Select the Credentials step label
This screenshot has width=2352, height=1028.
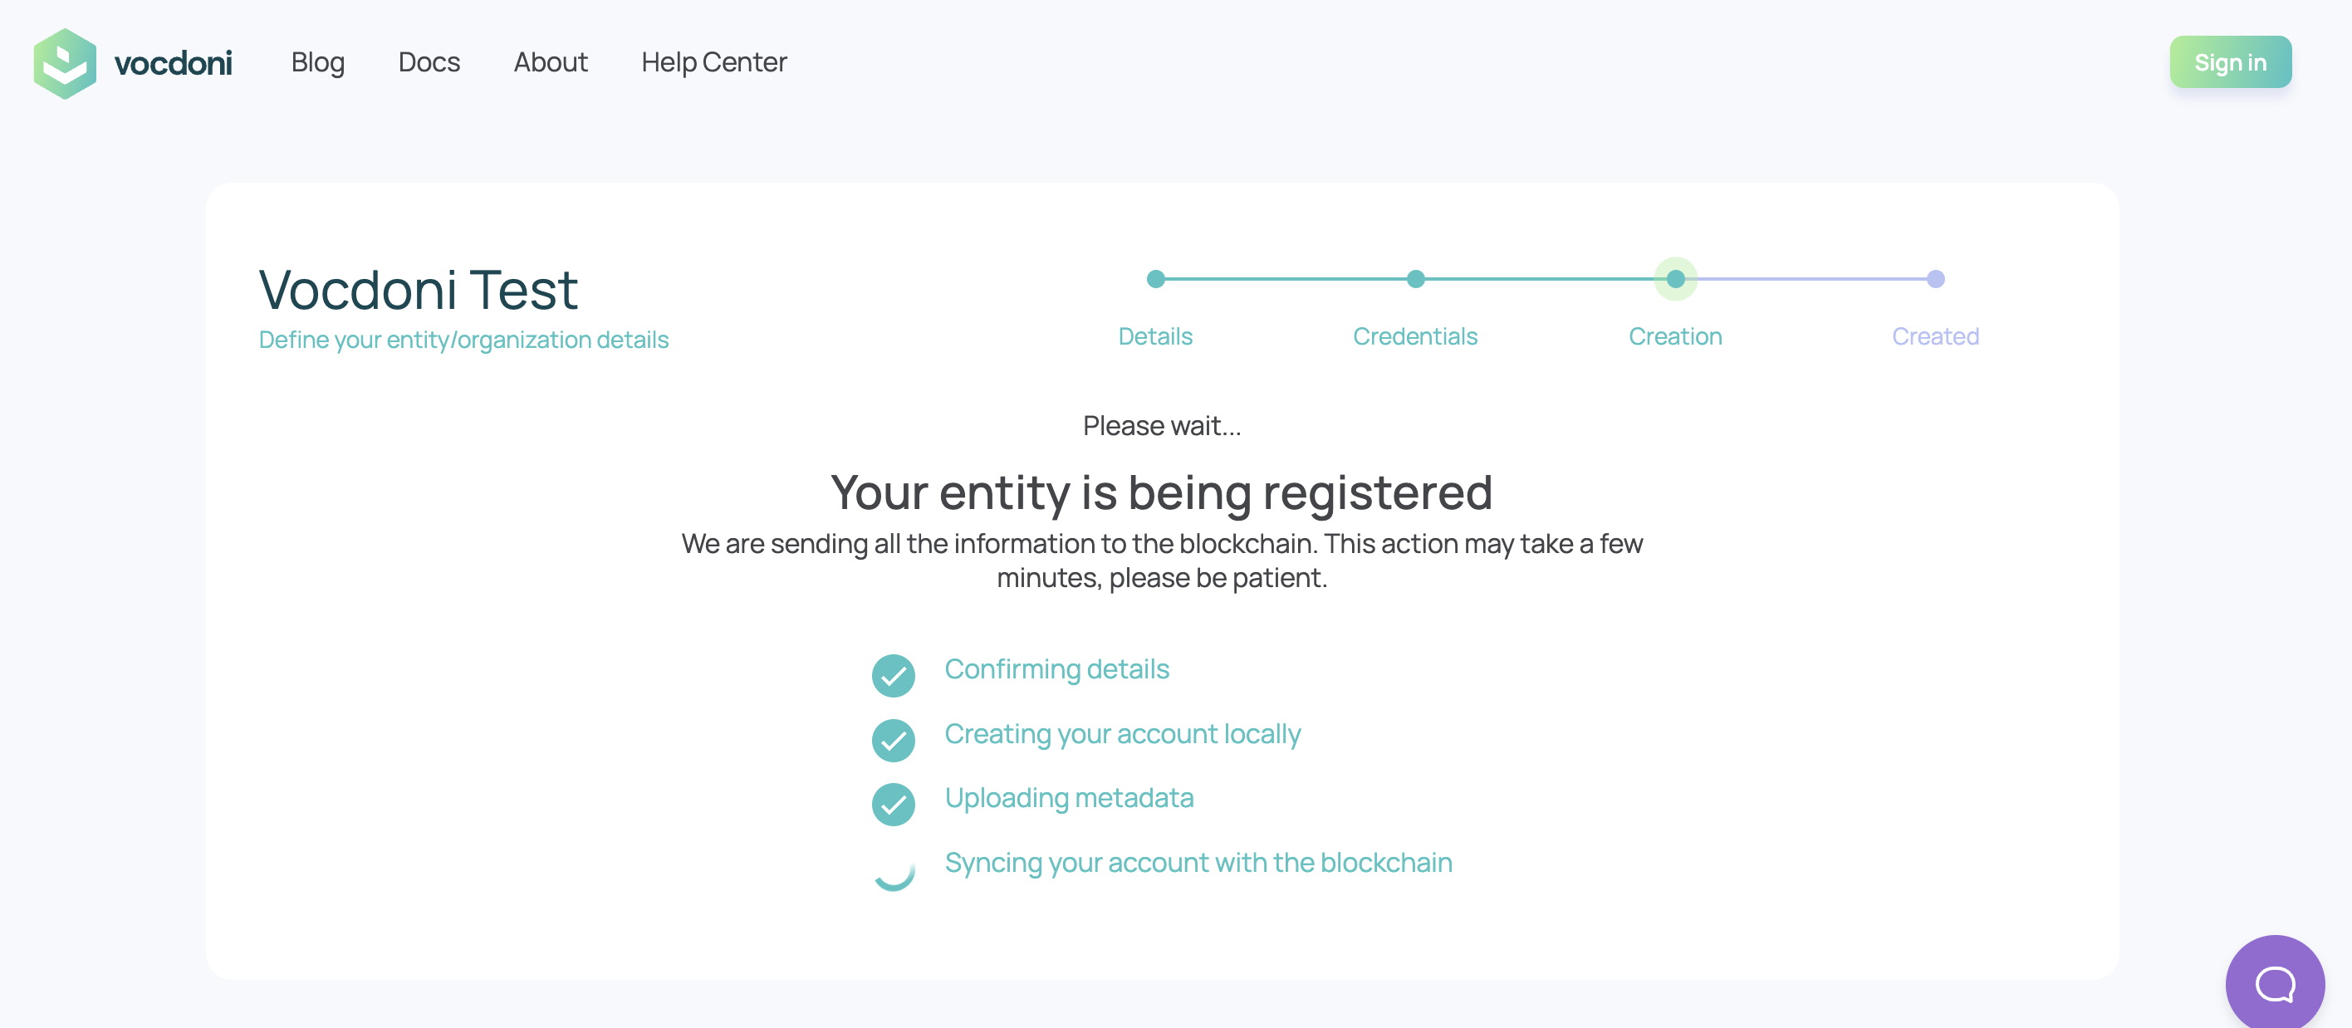coord(1415,337)
